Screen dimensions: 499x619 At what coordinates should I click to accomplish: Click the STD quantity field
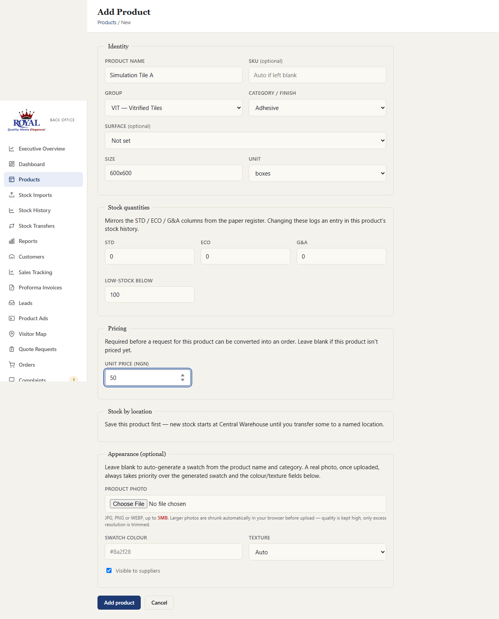pyautogui.click(x=150, y=256)
